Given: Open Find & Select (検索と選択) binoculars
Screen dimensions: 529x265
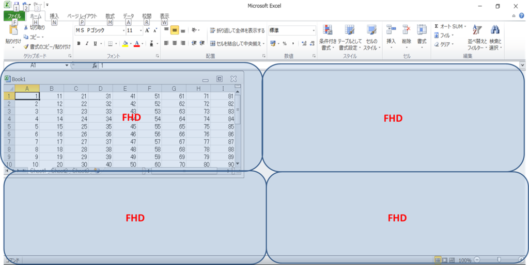Looking at the screenshot, I should [x=495, y=37].
